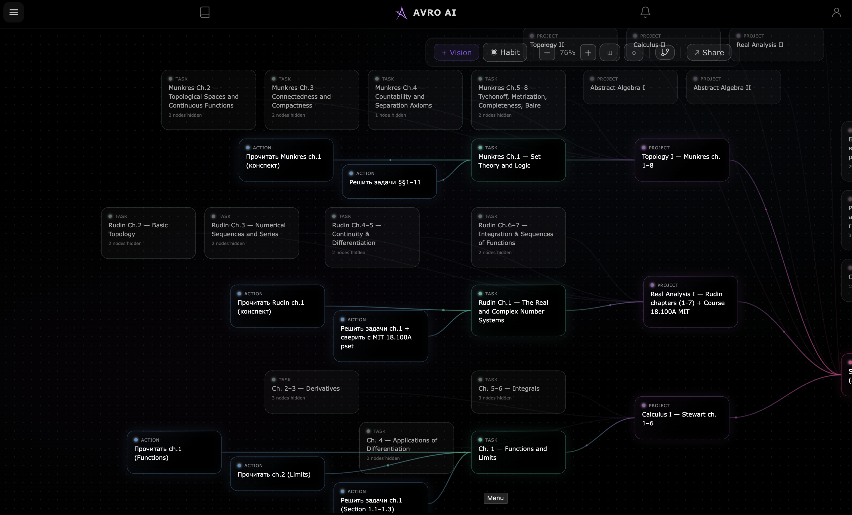The image size is (852, 515).
Task: Zoom in with the plus button
Action: coord(588,53)
